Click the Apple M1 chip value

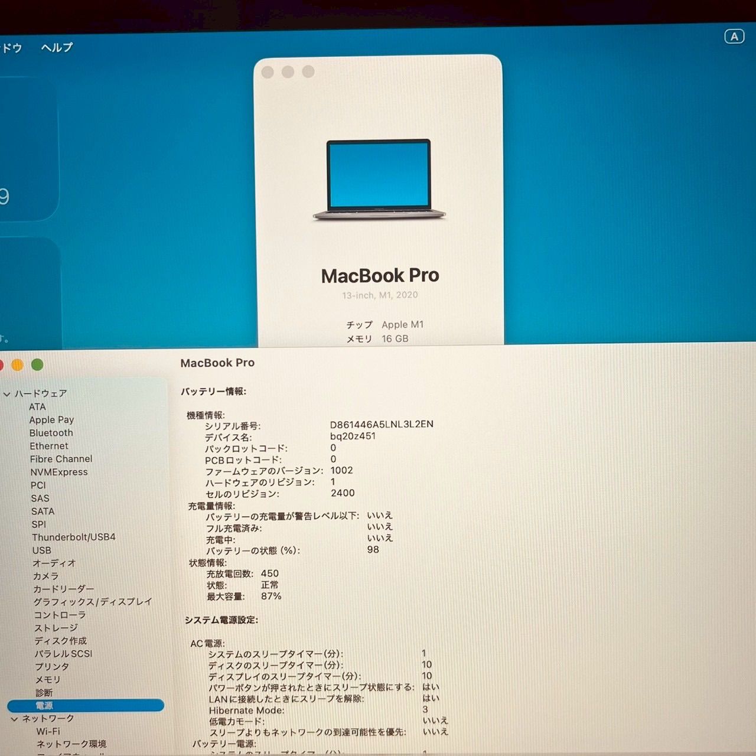tap(403, 324)
